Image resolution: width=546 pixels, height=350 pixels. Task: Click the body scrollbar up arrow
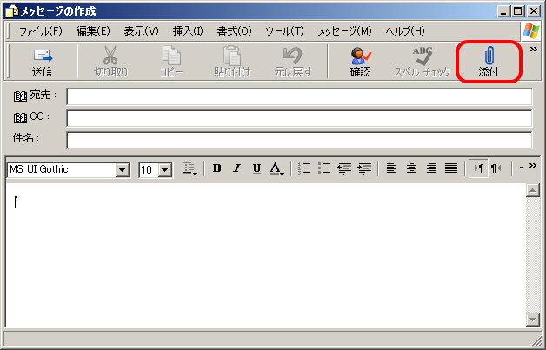[533, 190]
